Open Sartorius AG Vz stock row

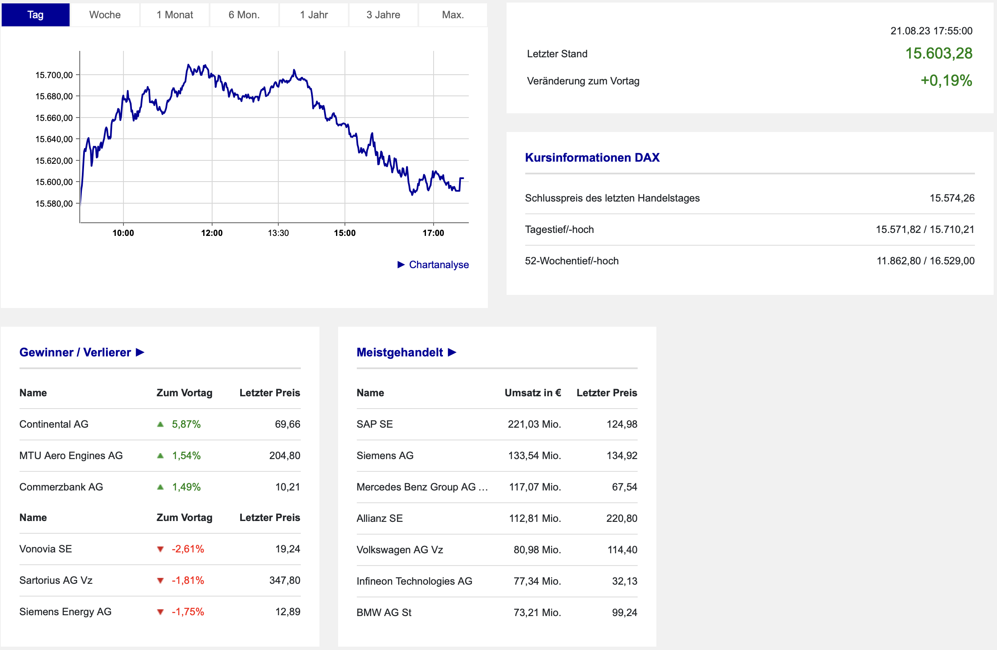(56, 580)
